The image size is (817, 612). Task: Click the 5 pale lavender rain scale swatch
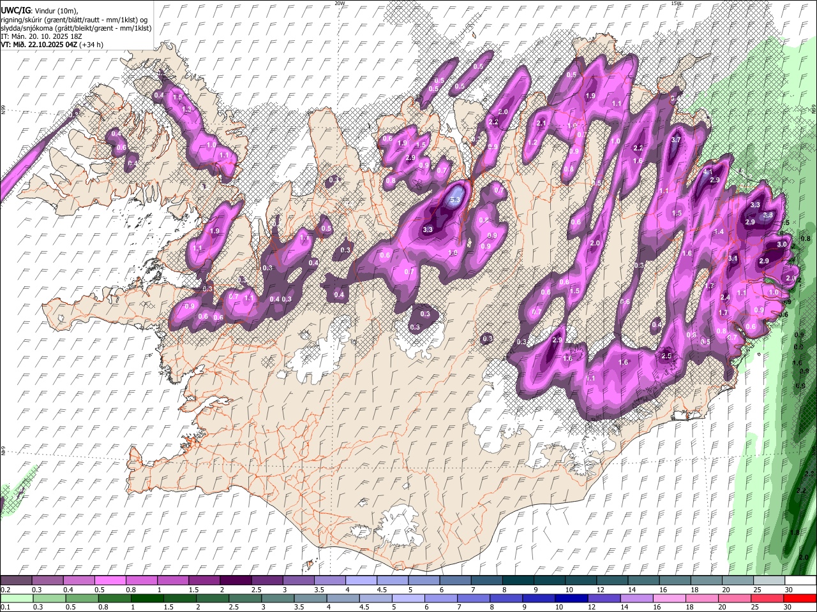[408, 599]
